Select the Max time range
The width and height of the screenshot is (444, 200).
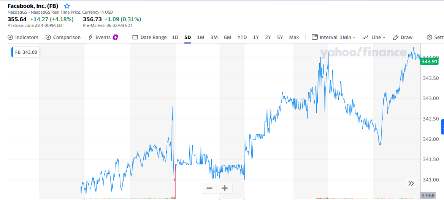[x=294, y=37]
